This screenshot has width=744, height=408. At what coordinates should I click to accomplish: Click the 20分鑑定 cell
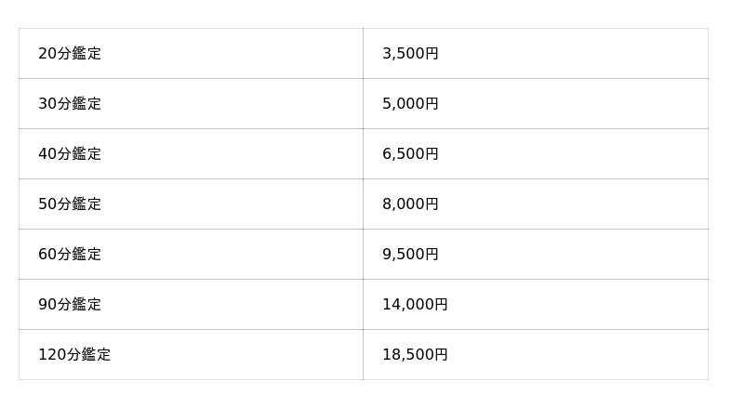click(70, 54)
